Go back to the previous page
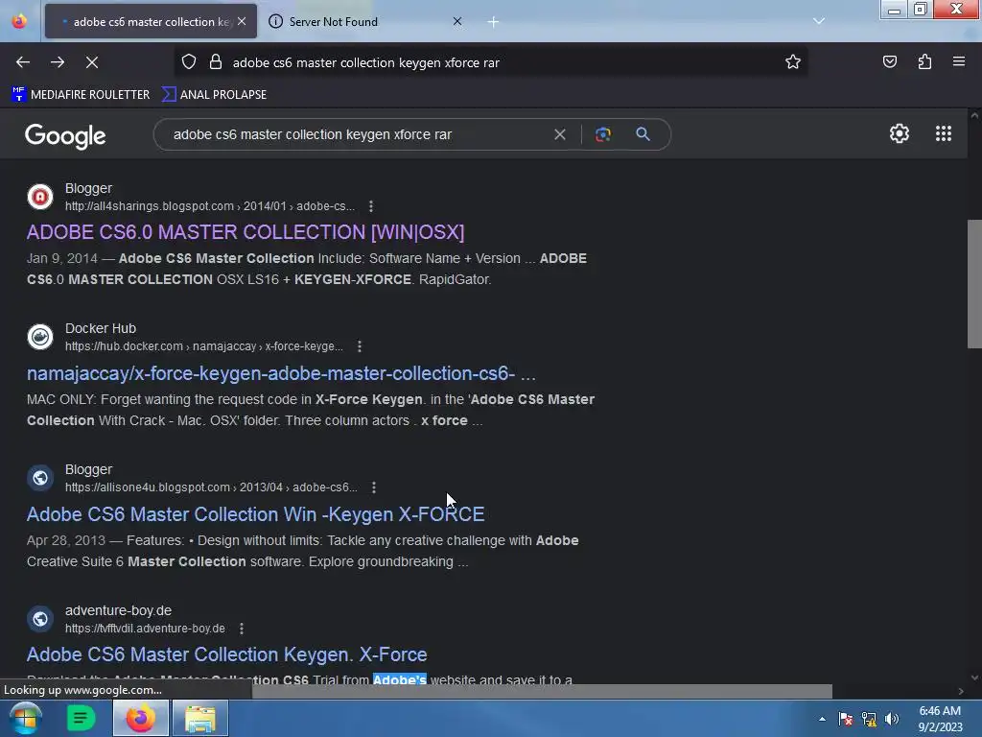 point(23,62)
